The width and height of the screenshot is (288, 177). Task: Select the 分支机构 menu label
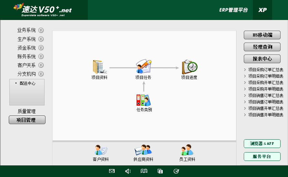[x=26, y=74]
